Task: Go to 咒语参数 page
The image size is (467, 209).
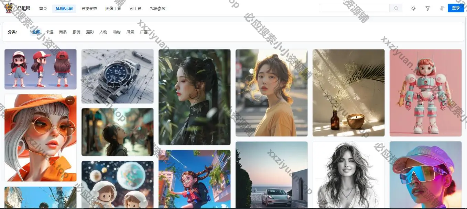Action: tap(158, 9)
